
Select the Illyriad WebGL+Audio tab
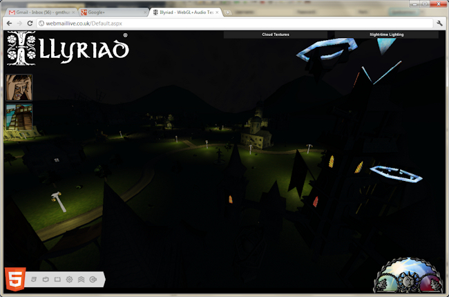(x=185, y=12)
